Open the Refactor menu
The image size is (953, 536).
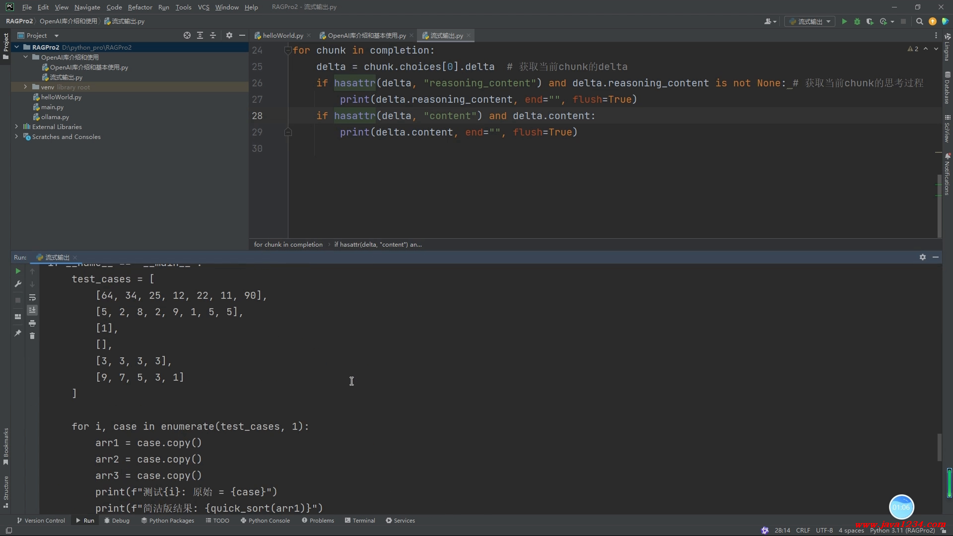(139, 7)
